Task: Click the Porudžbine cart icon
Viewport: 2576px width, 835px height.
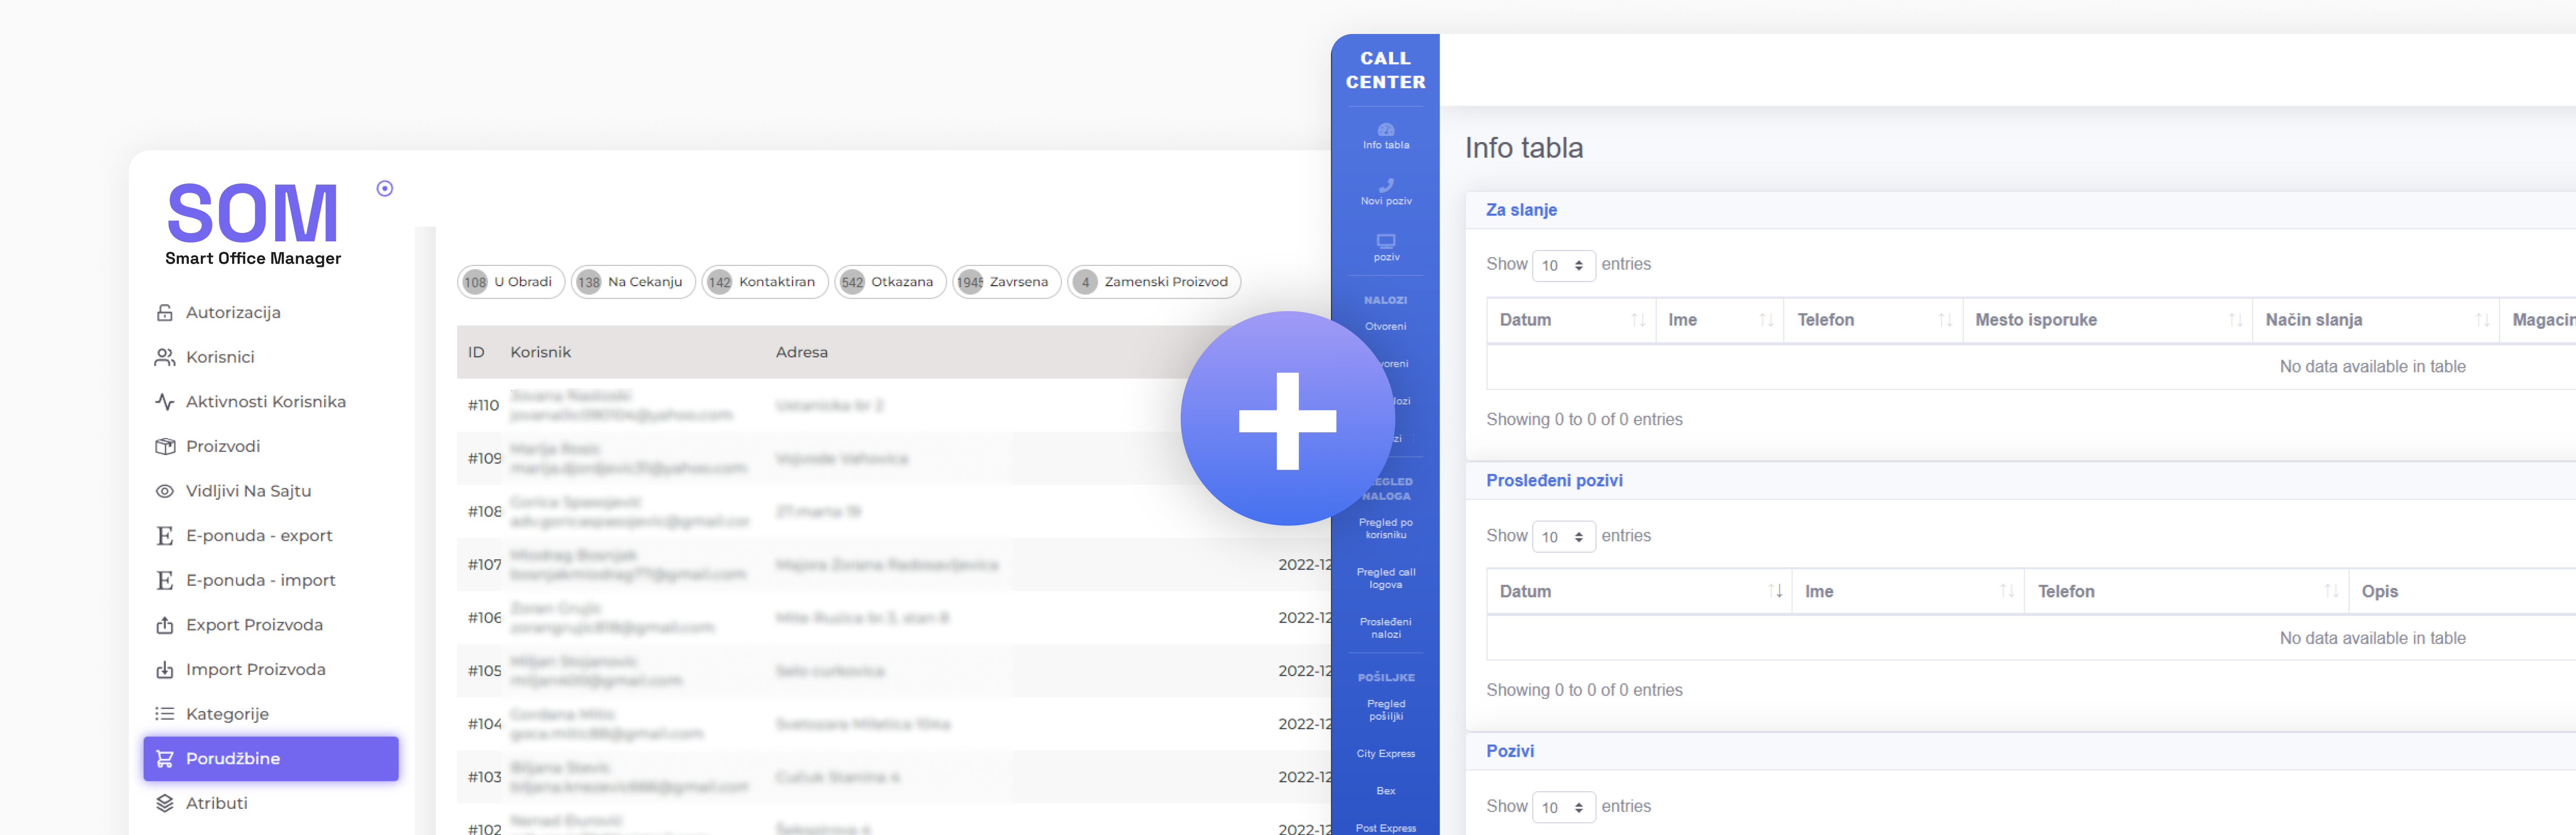Action: point(165,759)
